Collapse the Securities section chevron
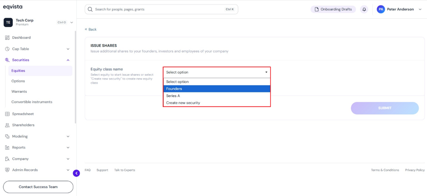 68,60
